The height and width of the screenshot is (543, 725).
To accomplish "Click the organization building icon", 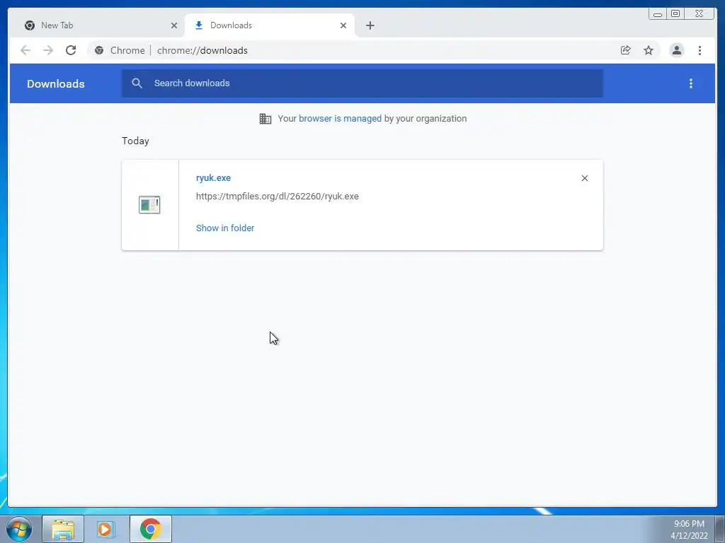I will (266, 119).
